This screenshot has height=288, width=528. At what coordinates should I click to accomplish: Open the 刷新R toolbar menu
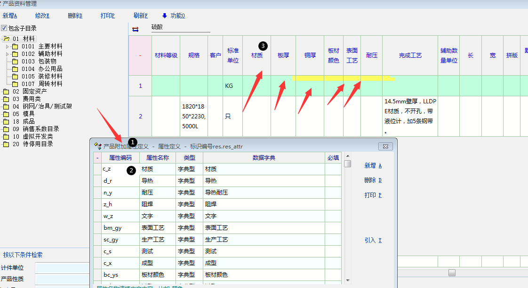click(140, 16)
